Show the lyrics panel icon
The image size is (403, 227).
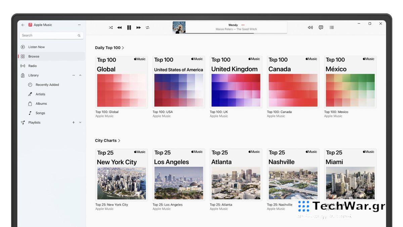point(321,27)
